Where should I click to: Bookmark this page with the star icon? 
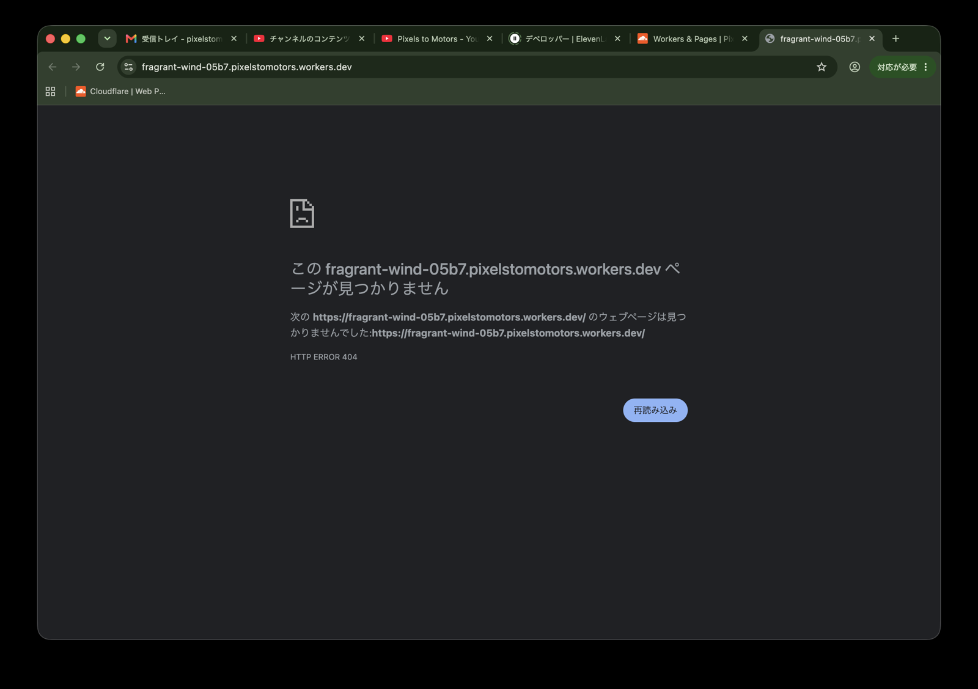pyautogui.click(x=822, y=67)
